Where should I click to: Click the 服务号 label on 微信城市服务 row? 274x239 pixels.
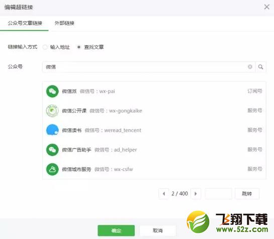255,169
